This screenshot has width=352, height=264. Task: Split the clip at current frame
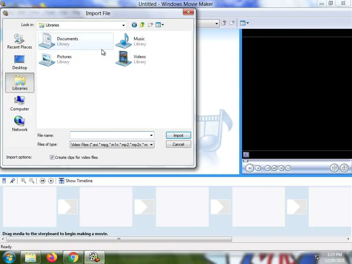[334, 168]
